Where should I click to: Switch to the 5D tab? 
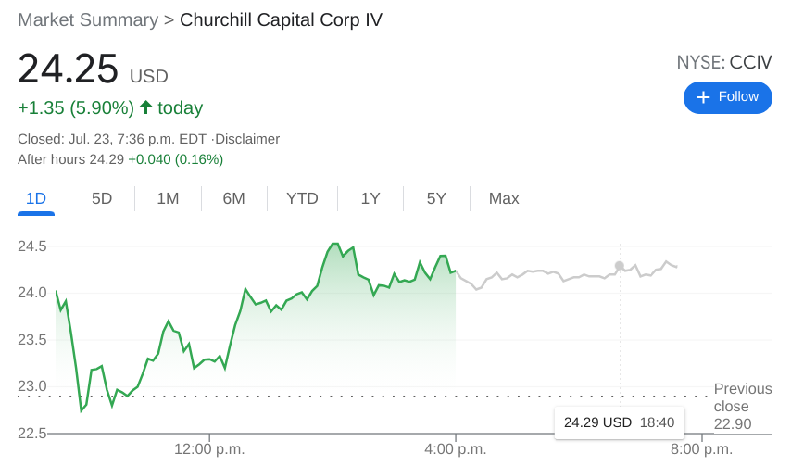point(101,198)
